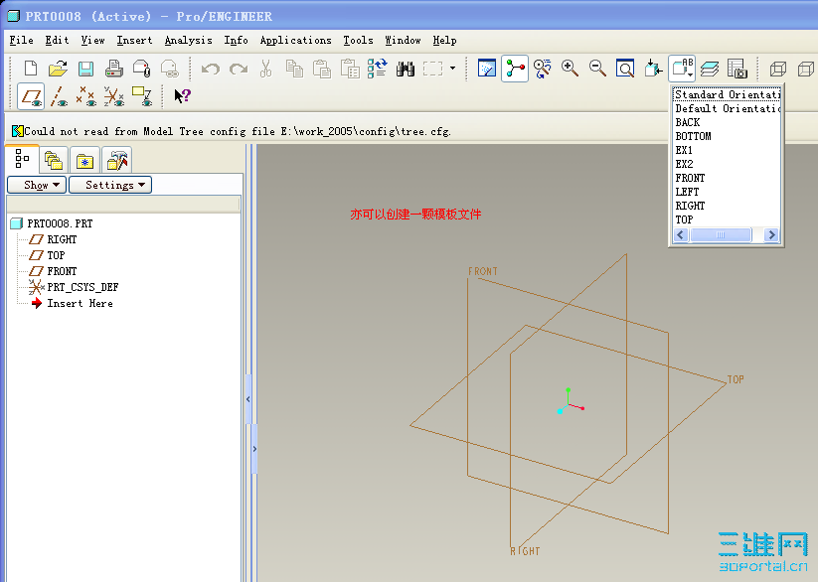Click the Print icon in toolbar

click(x=114, y=69)
